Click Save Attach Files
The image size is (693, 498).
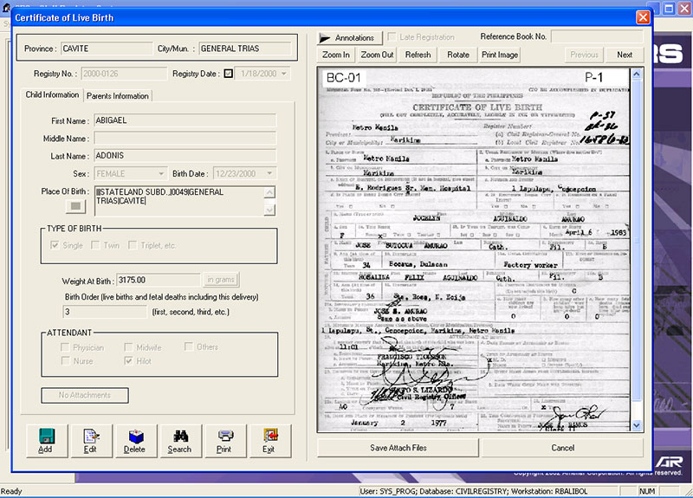[398, 448]
